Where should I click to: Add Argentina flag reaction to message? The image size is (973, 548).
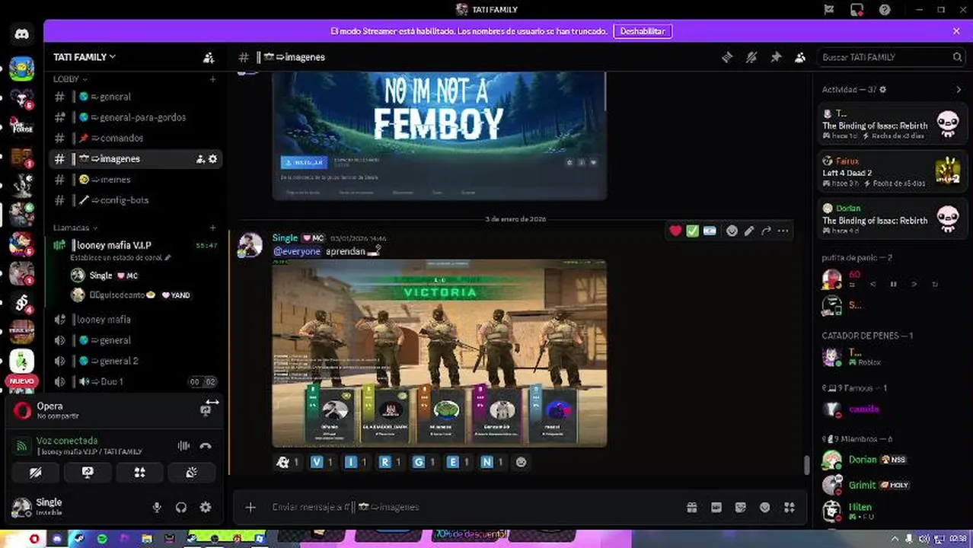pos(710,231)
